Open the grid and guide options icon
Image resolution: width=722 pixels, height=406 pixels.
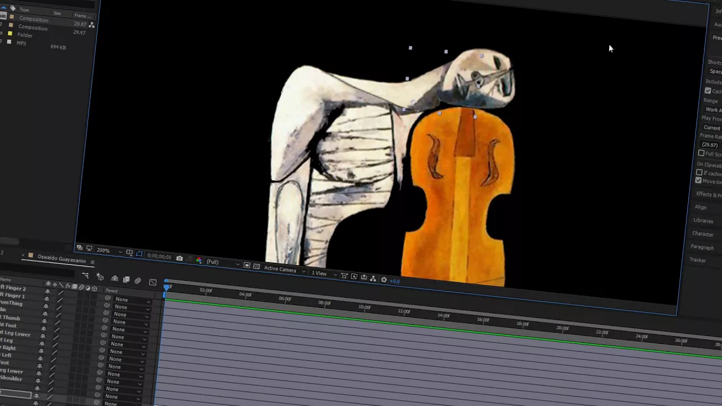coord(129,252)
